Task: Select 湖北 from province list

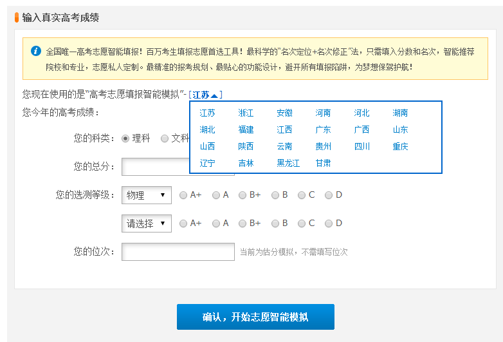Action: (x=207, y=130)
